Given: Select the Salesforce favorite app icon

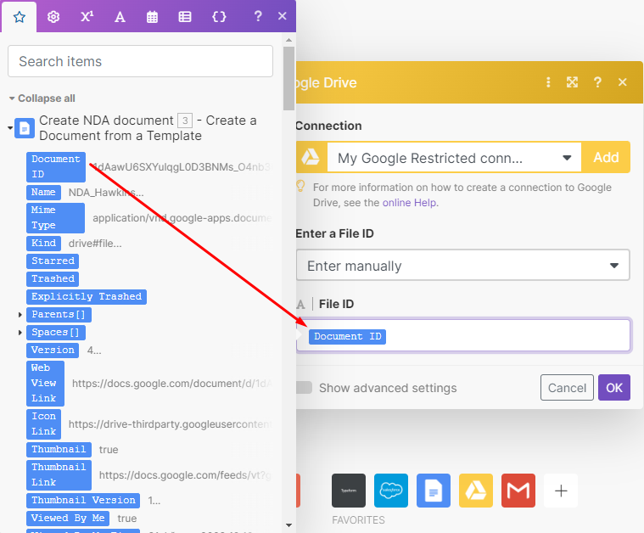Looking at the screenshot, I should coord(391,491).
